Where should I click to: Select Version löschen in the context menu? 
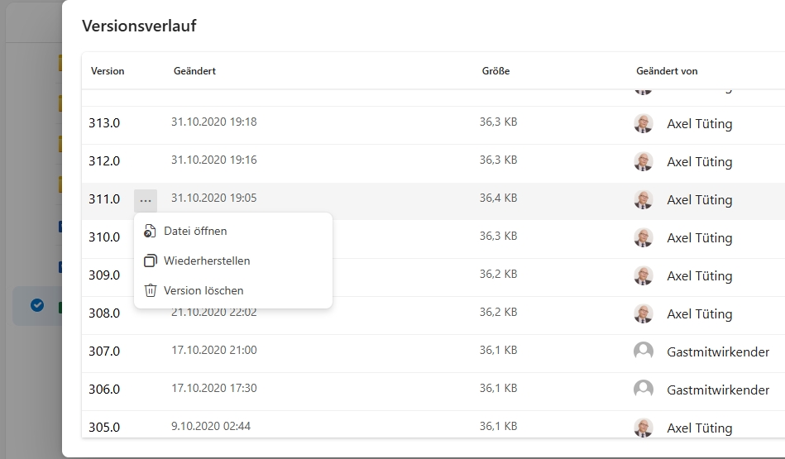pyautogui.click(x=203, y=290)
